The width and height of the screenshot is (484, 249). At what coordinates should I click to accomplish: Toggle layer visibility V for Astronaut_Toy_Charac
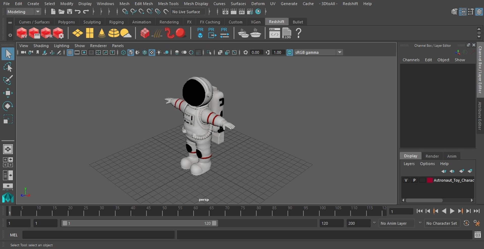(406, 180)
